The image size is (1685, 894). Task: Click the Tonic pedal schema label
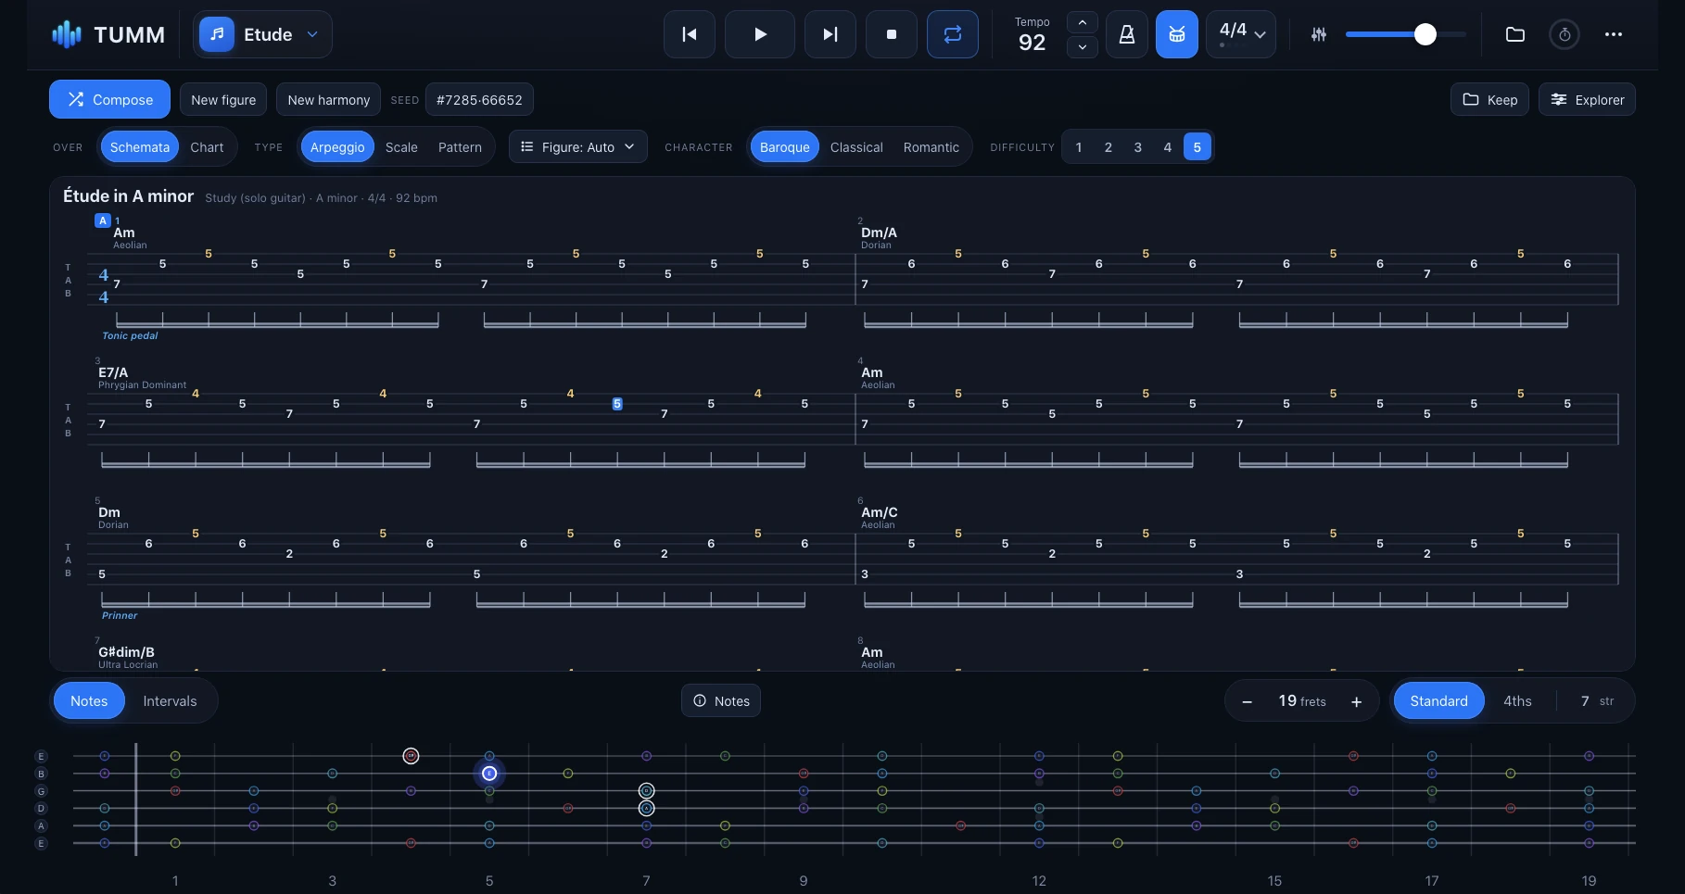point(130,335)
